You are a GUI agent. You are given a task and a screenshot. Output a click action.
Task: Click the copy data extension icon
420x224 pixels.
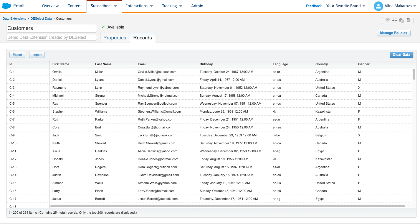coord(401,20)
